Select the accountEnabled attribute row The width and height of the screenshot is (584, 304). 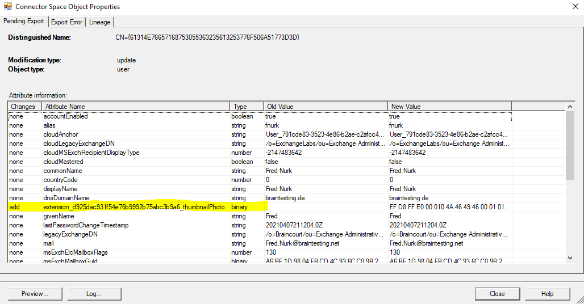click(66, 116)
